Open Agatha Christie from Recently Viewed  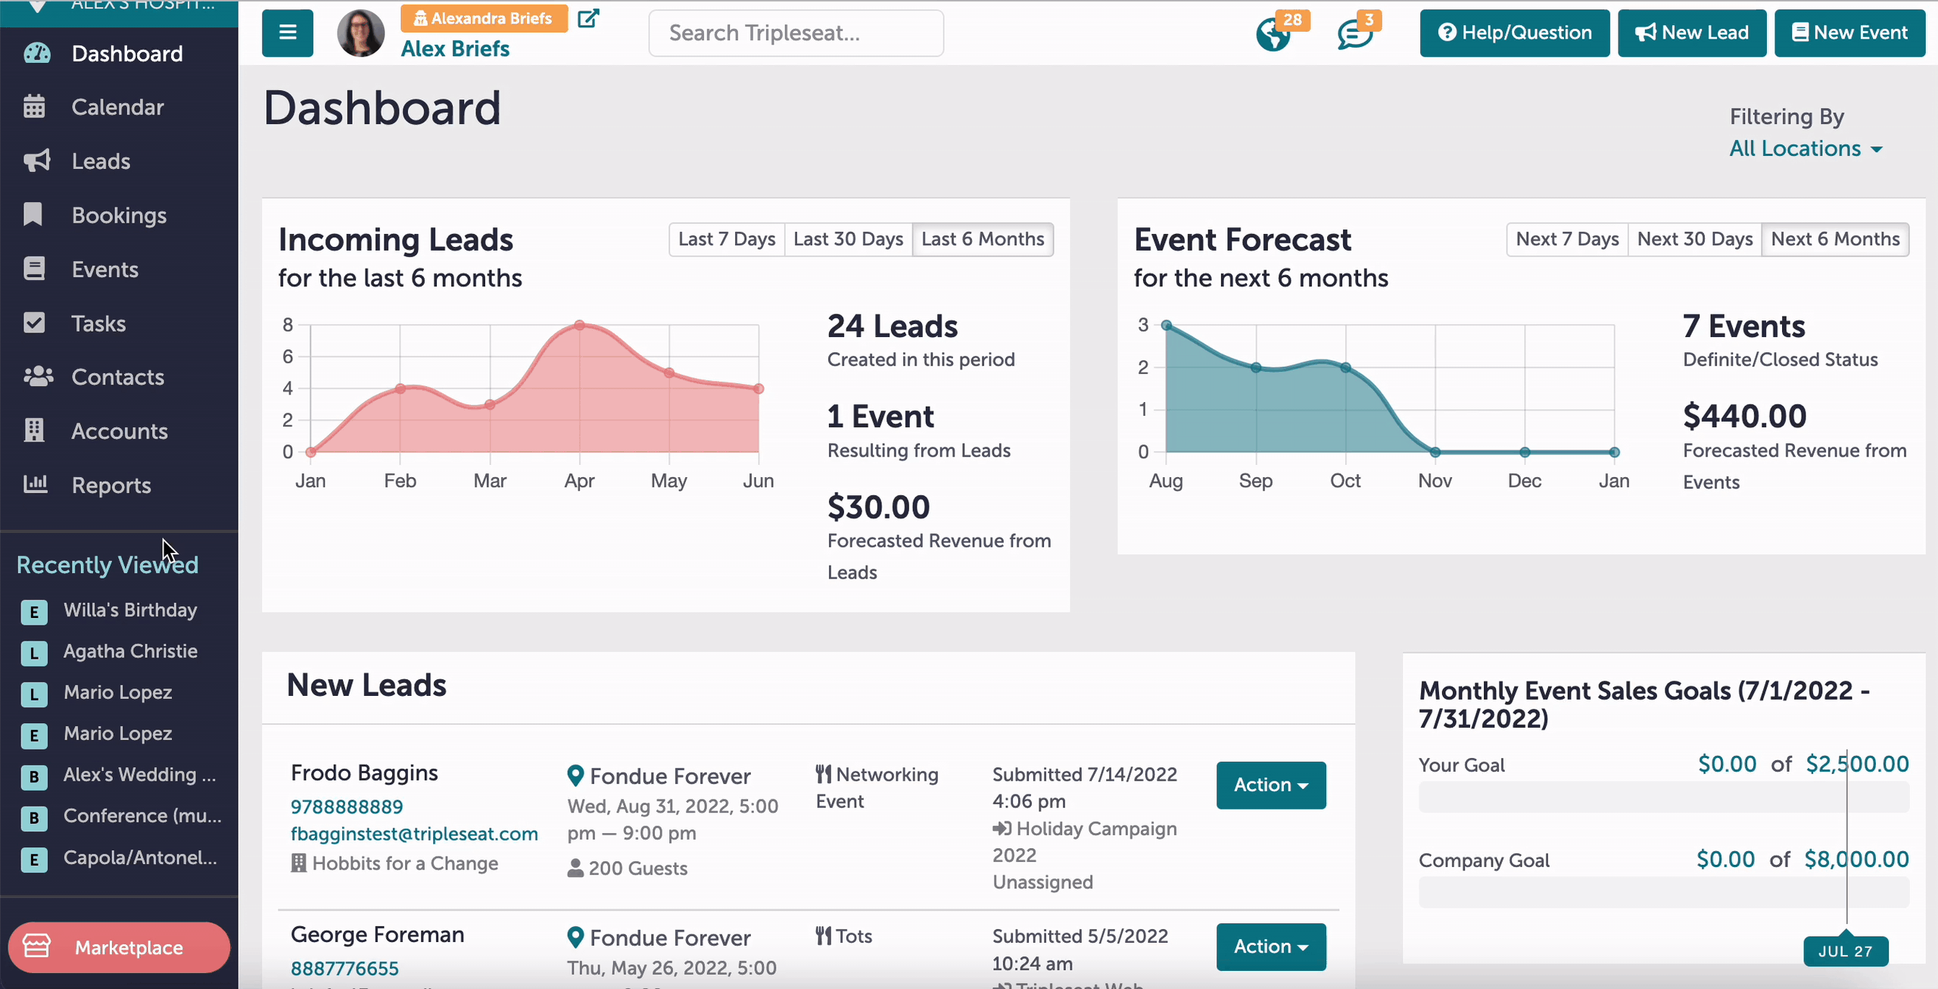pos(130,651)
